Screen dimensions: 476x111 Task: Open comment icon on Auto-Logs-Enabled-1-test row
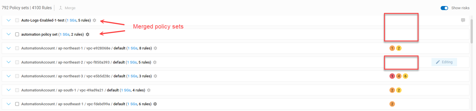coord(463,20)
